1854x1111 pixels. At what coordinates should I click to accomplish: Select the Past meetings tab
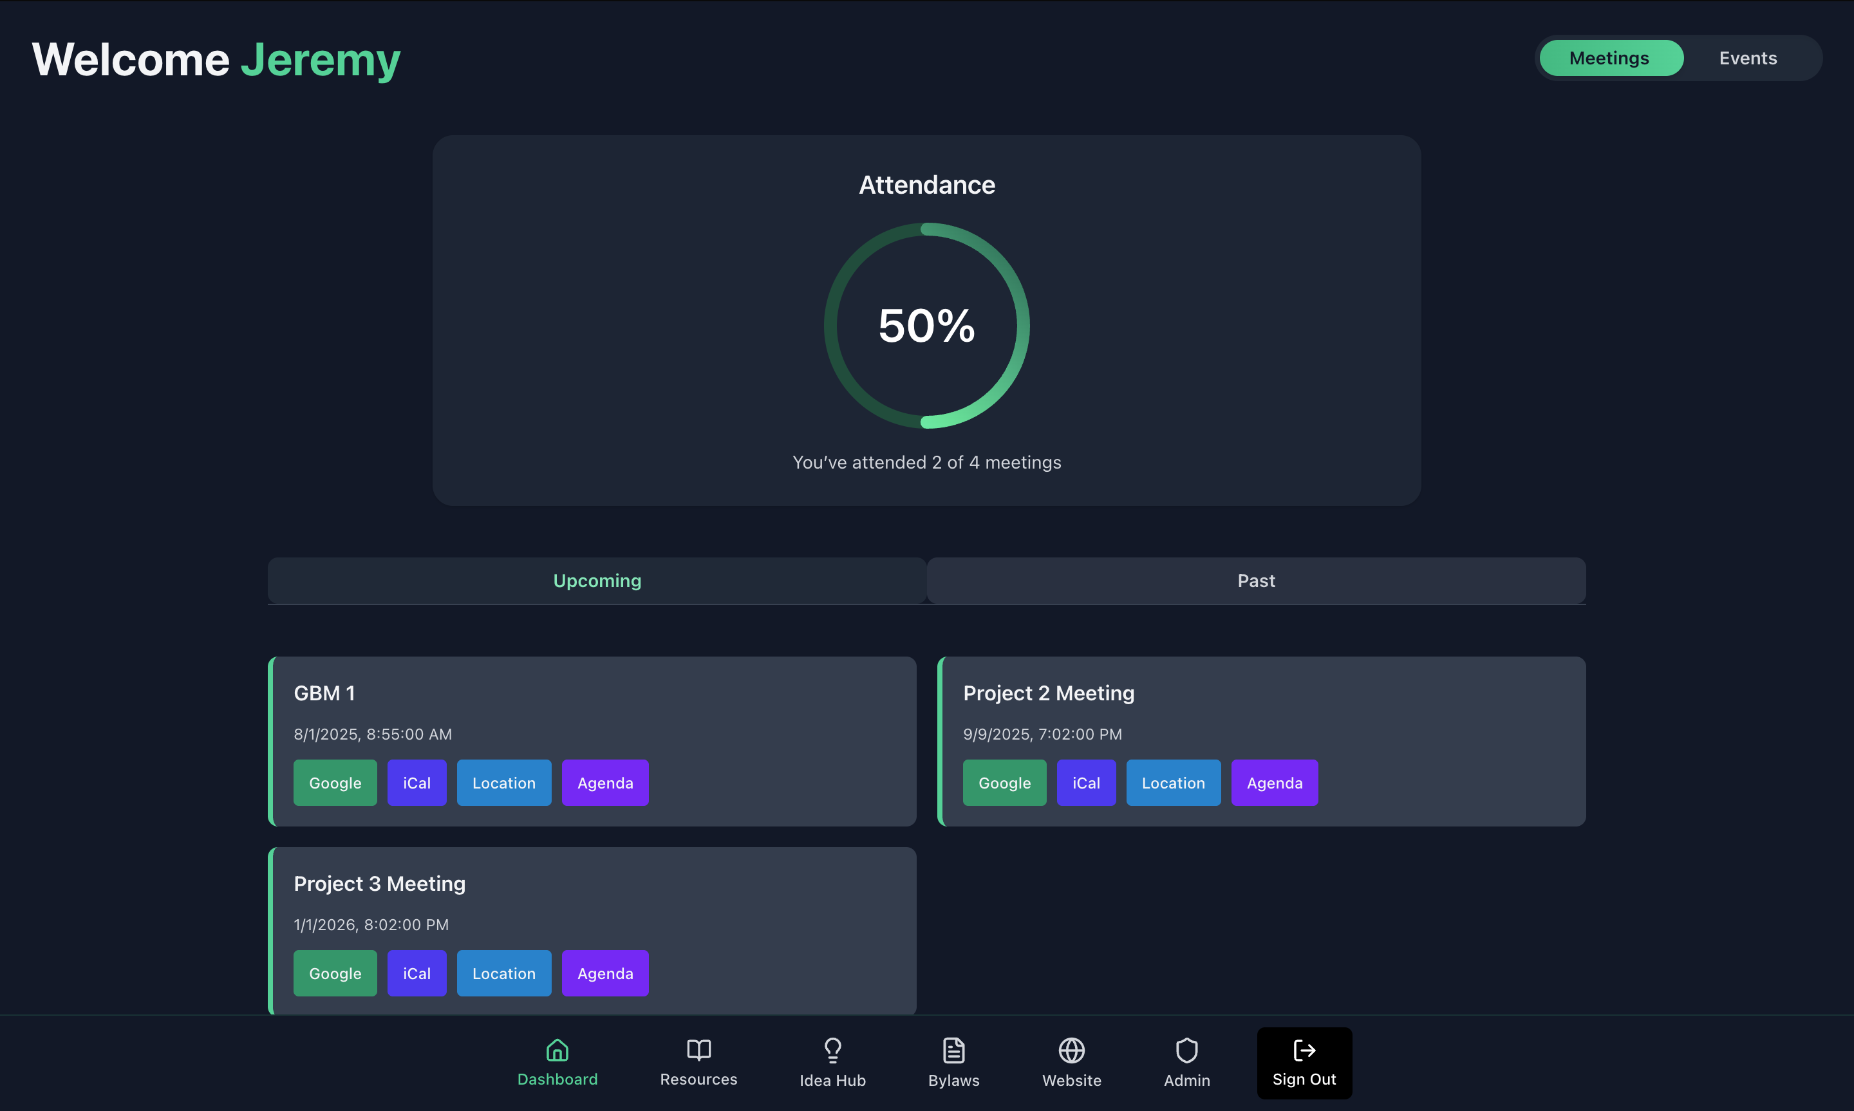(1256, 581)
